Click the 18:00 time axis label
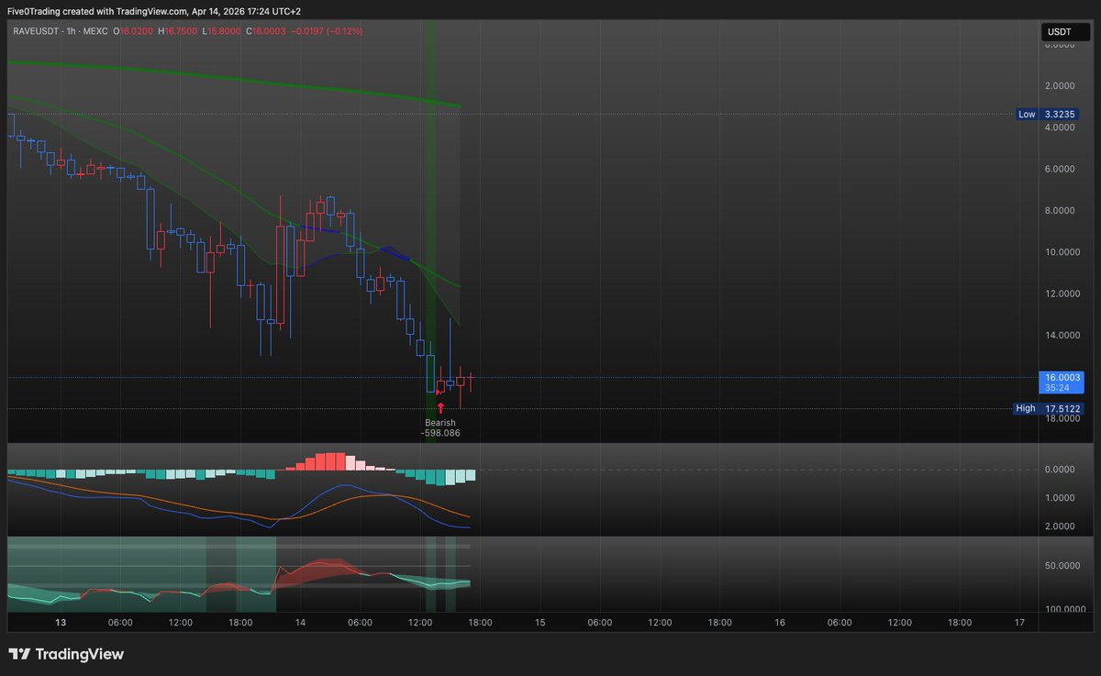The height and width of the screenshot is (676, 1101). pos(240,622)
